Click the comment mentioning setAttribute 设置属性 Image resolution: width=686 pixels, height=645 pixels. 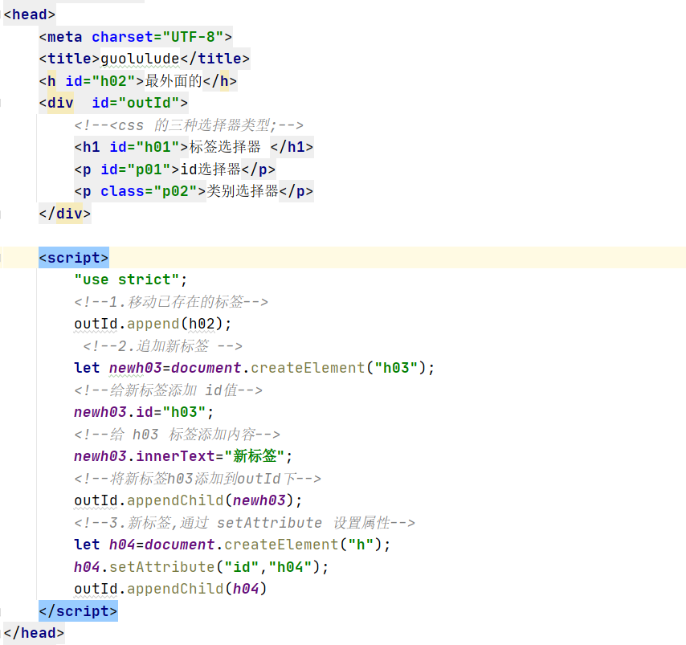point(244,523)
